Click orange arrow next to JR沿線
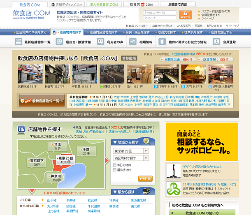The height and width of the screenshot is (215, 251). 43,200
